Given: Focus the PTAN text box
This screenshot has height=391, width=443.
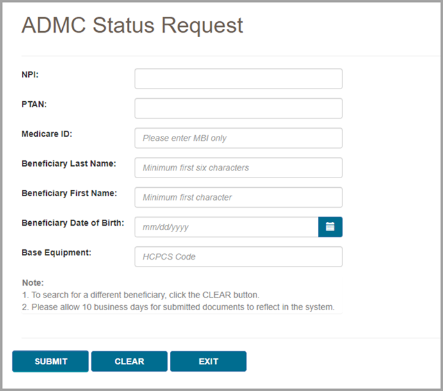Looking at the screenshot, I should [x=238, y=108].
